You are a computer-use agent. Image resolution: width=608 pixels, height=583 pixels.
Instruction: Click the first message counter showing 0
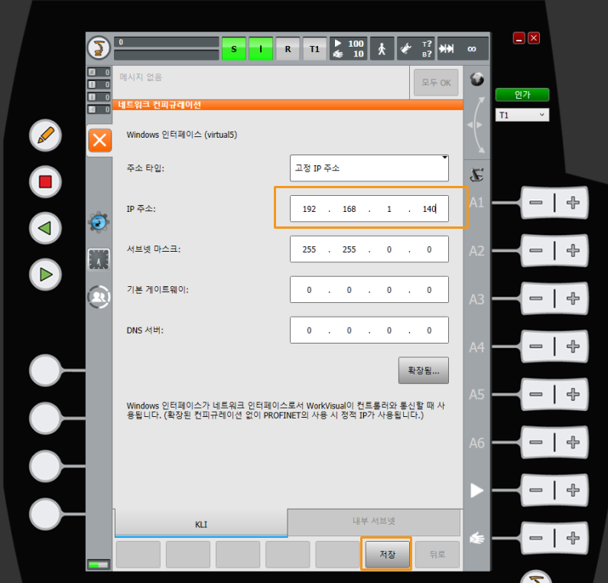coord(99,72)
